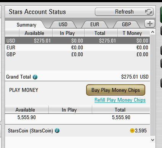Click the circular arrows refresh icon
Image resolution: width=162 pixels, height=148 pixels.
[x=149, y=12]
